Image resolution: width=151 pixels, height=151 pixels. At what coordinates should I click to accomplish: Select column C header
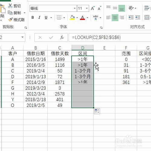59,48
